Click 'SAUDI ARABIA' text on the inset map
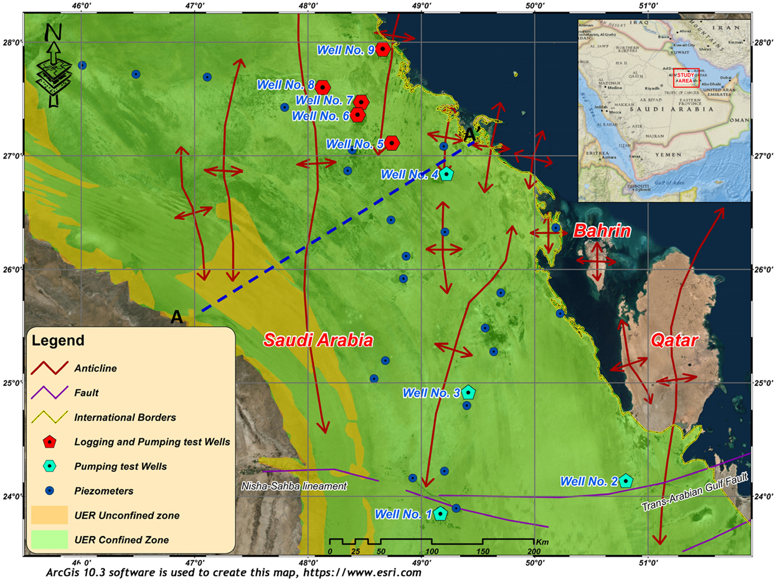774x579 pixels. [672, 109]
